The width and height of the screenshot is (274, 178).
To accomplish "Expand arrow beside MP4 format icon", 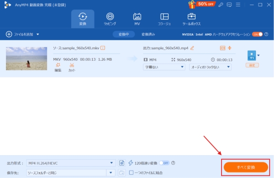I will pyautogui.click(x=258, y=55).
